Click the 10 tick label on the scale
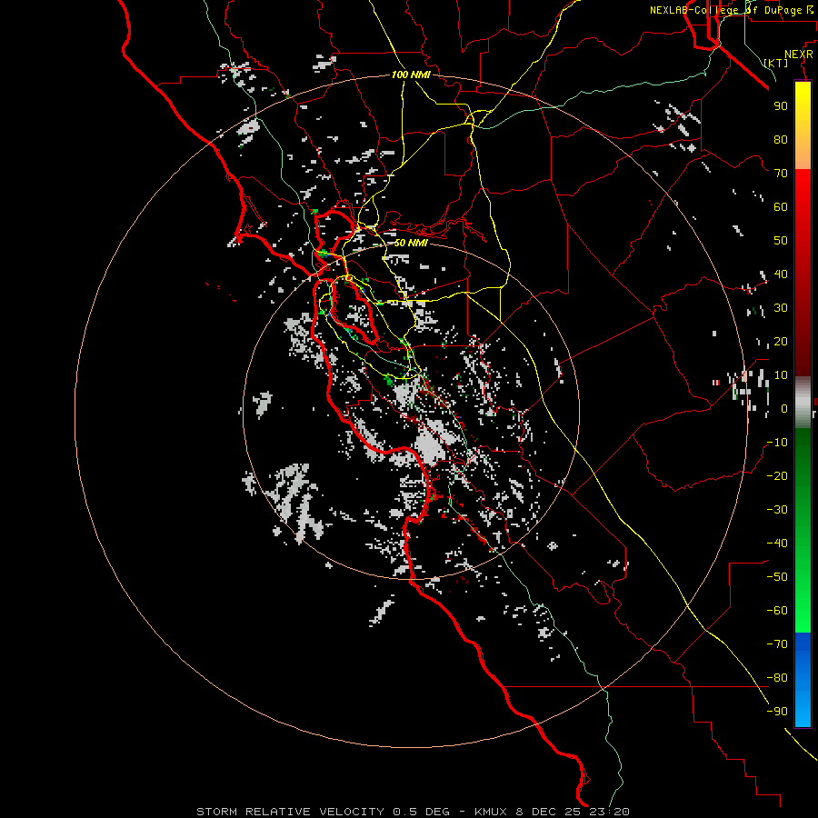 781,375
